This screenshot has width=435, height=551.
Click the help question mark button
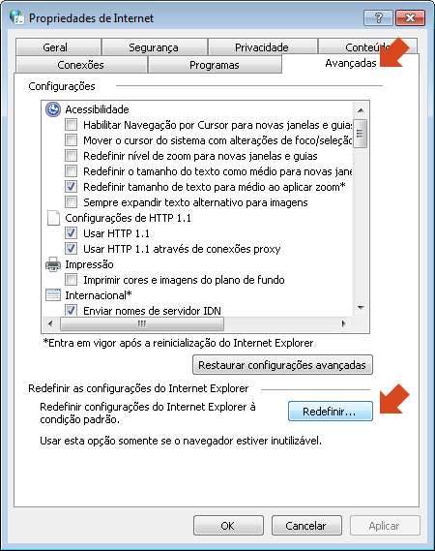(x=378, y=17)
